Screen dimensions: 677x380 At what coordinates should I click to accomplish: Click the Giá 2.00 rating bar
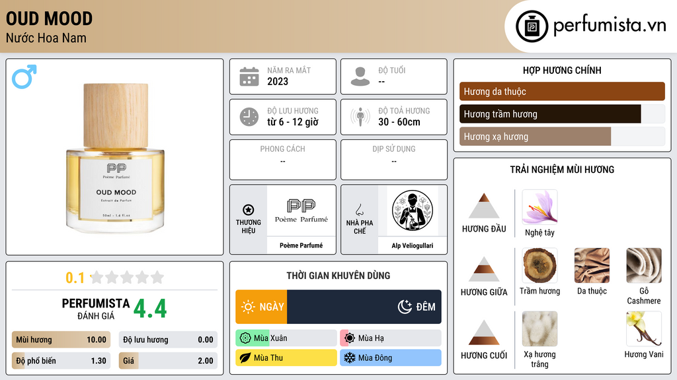pos(168,361)
